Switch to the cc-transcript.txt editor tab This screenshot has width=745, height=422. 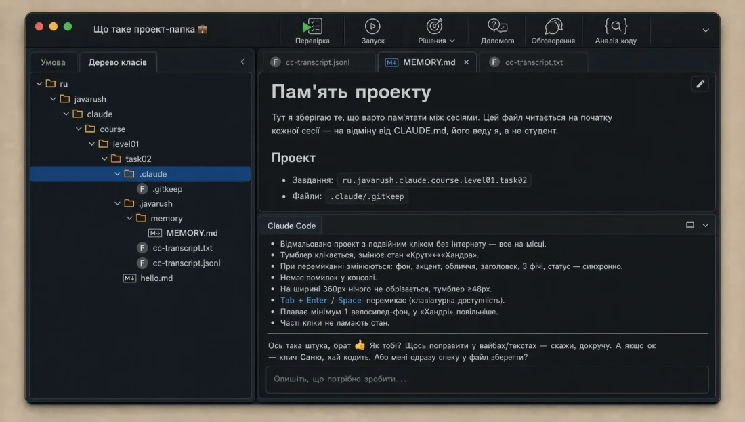pyautogui.click(x=534, y=62)
